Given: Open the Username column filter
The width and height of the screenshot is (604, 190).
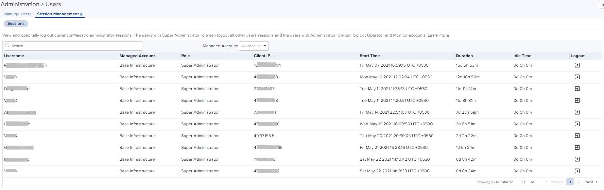Looking at the screenshot, I should click(x=32, y=56).
